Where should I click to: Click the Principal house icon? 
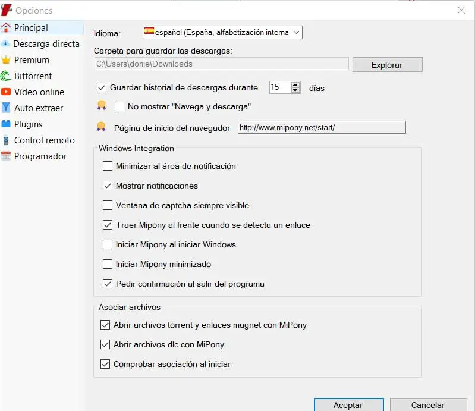pyautogui.click(x=6, y=27)
